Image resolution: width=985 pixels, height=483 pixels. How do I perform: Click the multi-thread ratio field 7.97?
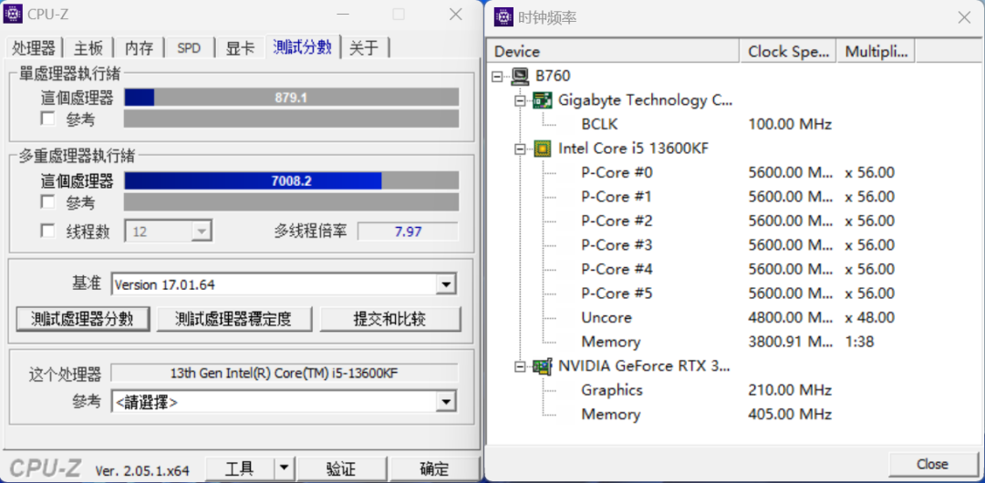click(x=409, y=231)
